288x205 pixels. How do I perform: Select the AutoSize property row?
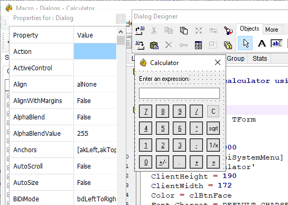63,183
